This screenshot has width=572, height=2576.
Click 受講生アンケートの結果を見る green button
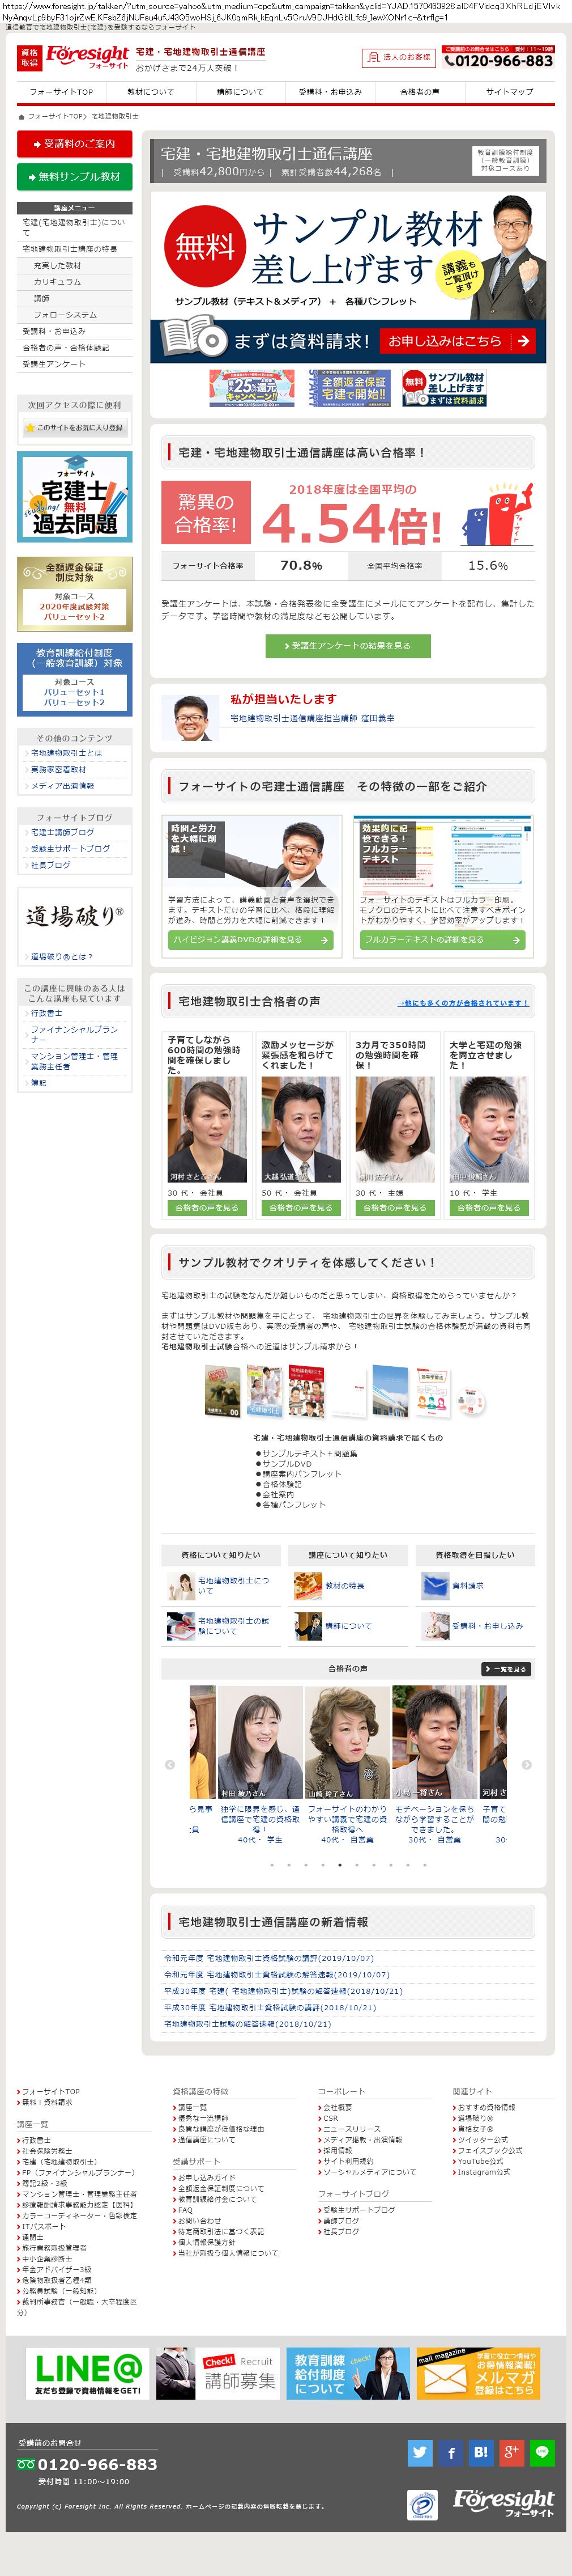(x=347, y=646)
